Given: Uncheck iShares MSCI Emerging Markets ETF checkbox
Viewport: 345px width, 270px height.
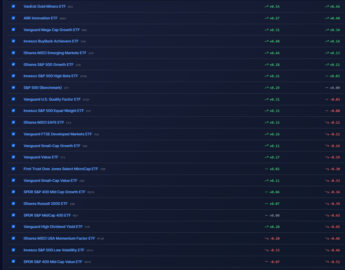Looking at the screenshot, I should point(14,53).
